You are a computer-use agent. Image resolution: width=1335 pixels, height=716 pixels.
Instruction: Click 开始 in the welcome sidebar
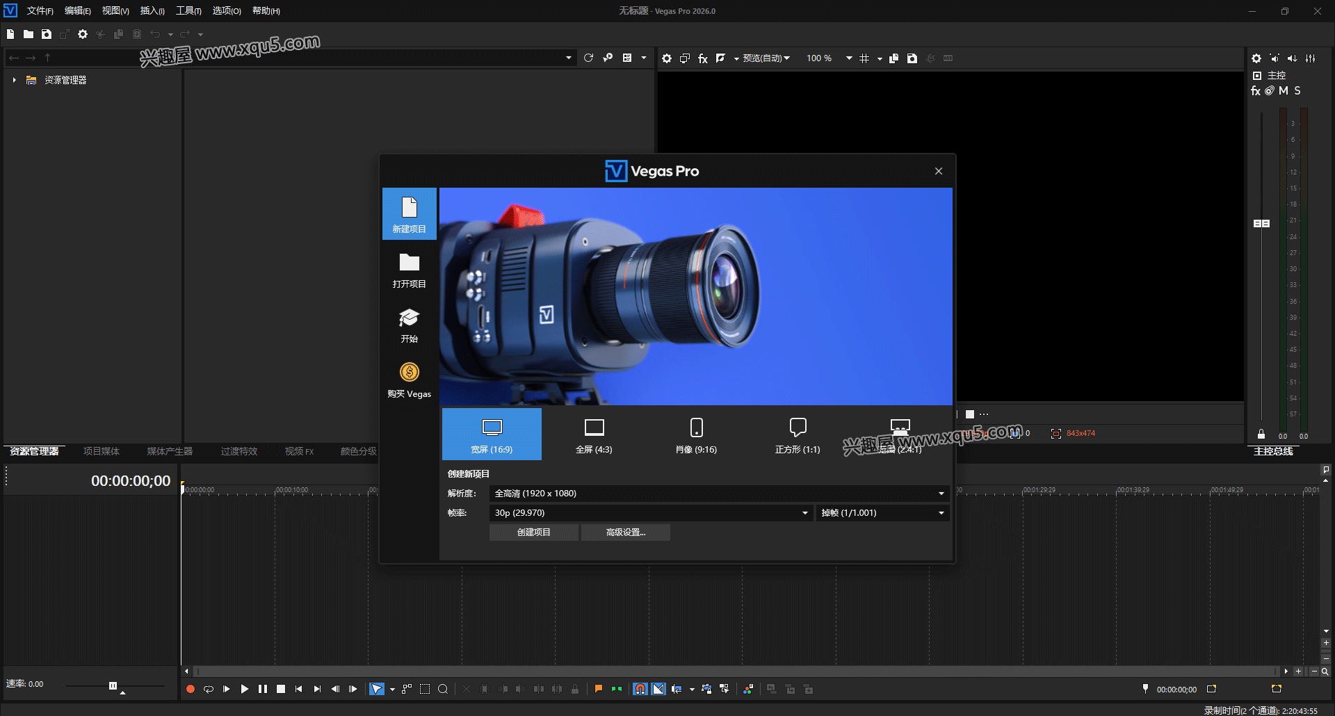pos(409,325)
